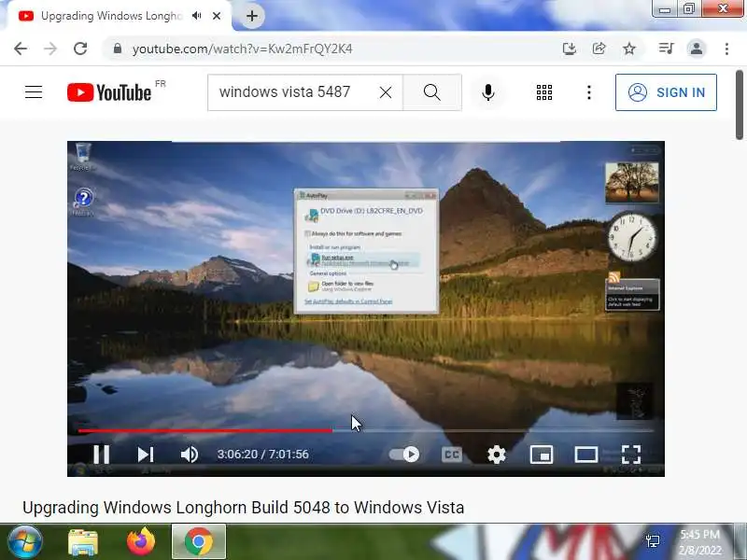The height and width of the screenshot is (560, 747).
Task: Click the video title text
Action: pyautogui.click(x=243, y=508)
